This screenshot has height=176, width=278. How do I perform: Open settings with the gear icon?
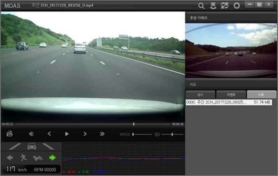point(237,6)
